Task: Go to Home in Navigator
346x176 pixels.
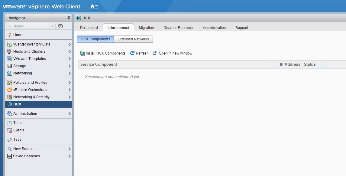Action: [18, 35]
